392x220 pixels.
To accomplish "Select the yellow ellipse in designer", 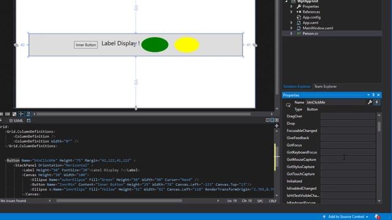I will (x=187, y=45).
